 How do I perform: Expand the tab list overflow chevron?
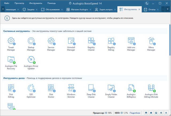click(x=168, y=9)
